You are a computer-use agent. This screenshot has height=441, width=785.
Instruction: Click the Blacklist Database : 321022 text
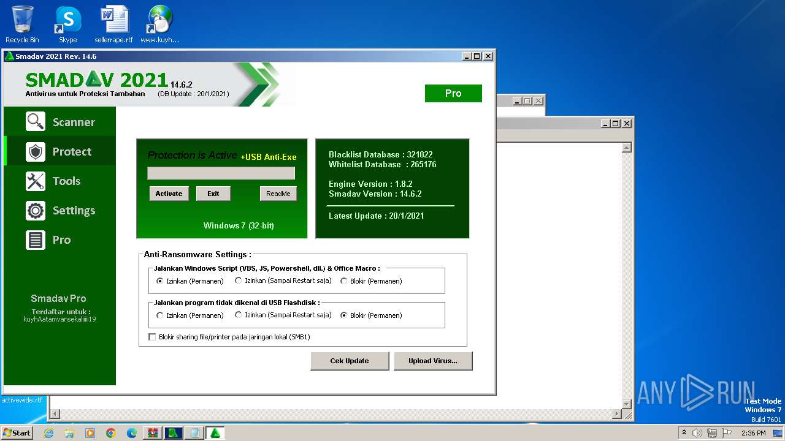tap(380, 154)
